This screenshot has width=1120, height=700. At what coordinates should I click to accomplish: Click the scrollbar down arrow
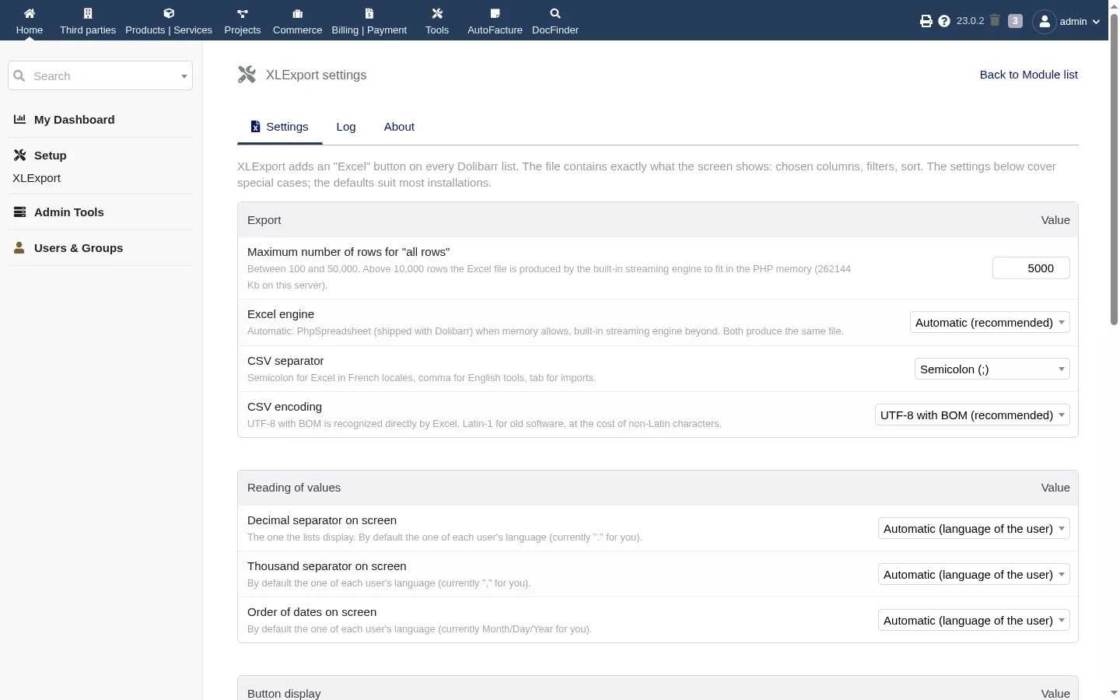click(x=1114, y=692)
